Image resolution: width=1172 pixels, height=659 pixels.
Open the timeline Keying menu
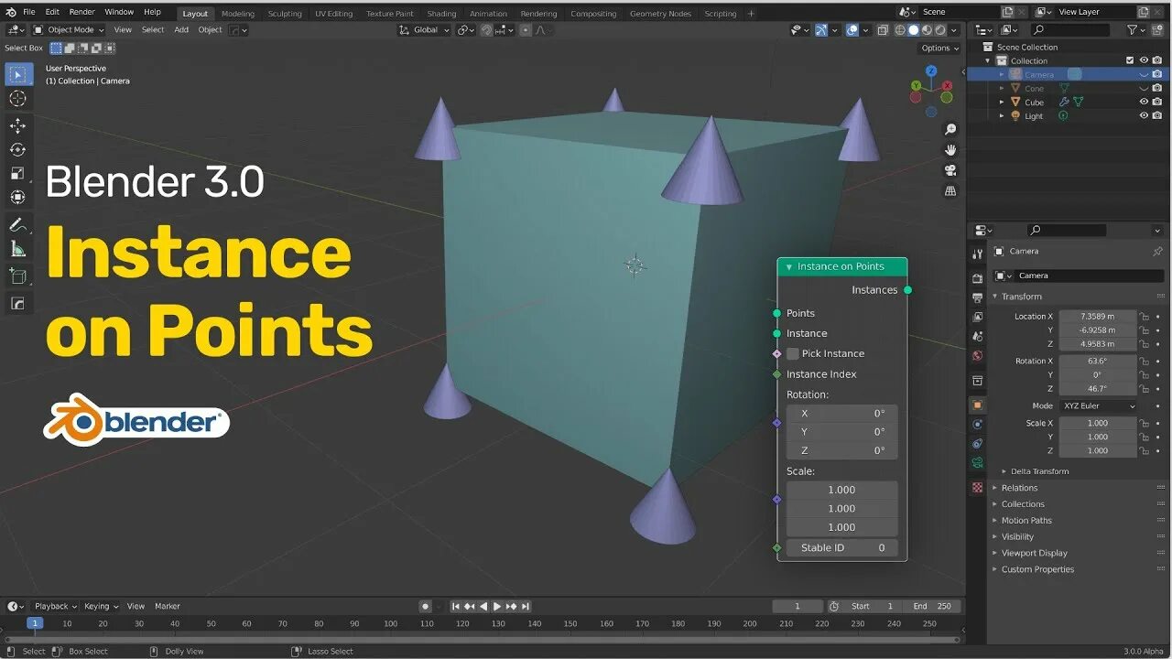pyautogui.click(x=101, y=606)
